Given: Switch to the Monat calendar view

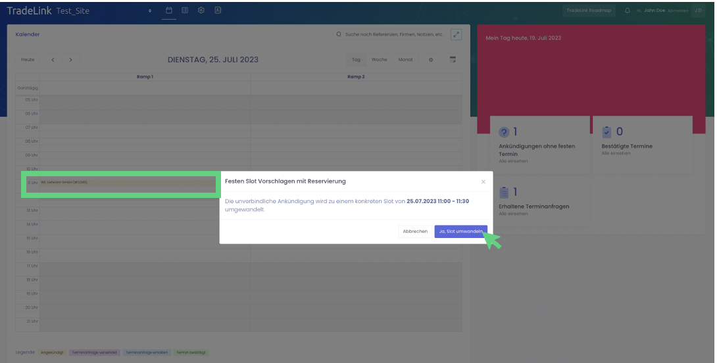Looking at the screenshot, I should click(x=405, y=60).
